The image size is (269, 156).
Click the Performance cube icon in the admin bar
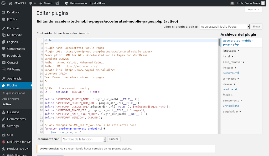pyautogui.click(x=66, y=3)
